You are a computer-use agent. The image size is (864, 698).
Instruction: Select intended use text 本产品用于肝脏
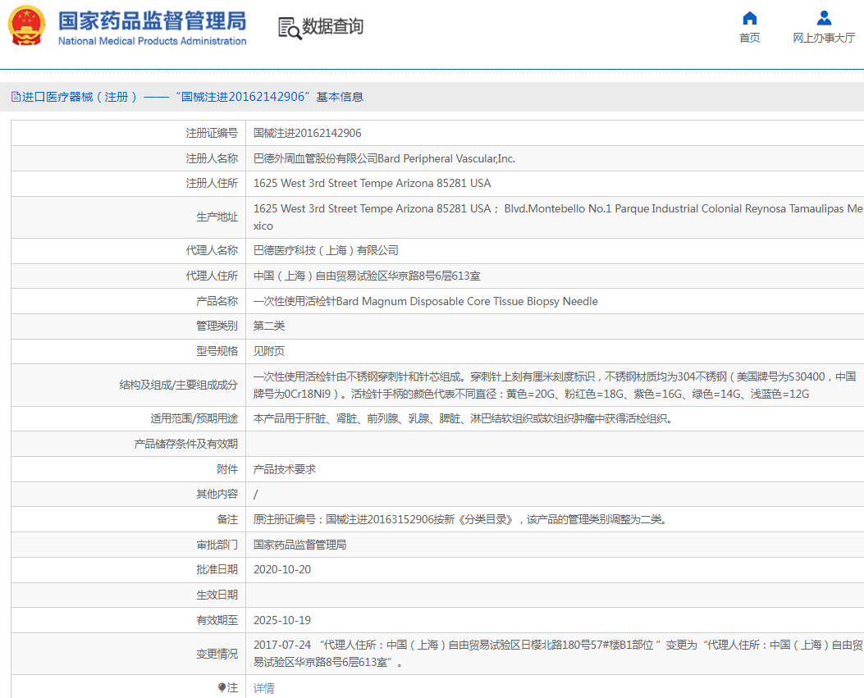pyautogui.click(x=463, y=418)
